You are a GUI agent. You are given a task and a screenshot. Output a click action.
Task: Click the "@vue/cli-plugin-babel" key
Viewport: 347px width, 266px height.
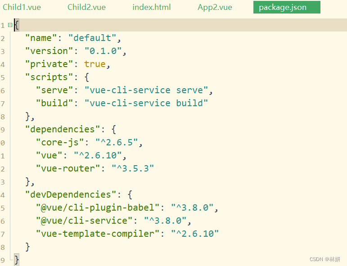click(98, 208)
